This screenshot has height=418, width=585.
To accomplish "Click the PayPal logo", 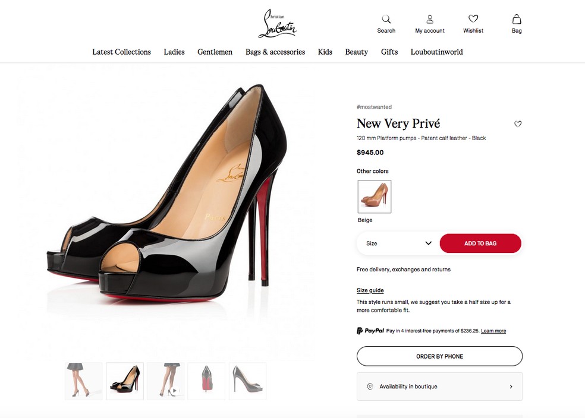I will (x=370, y=331).
